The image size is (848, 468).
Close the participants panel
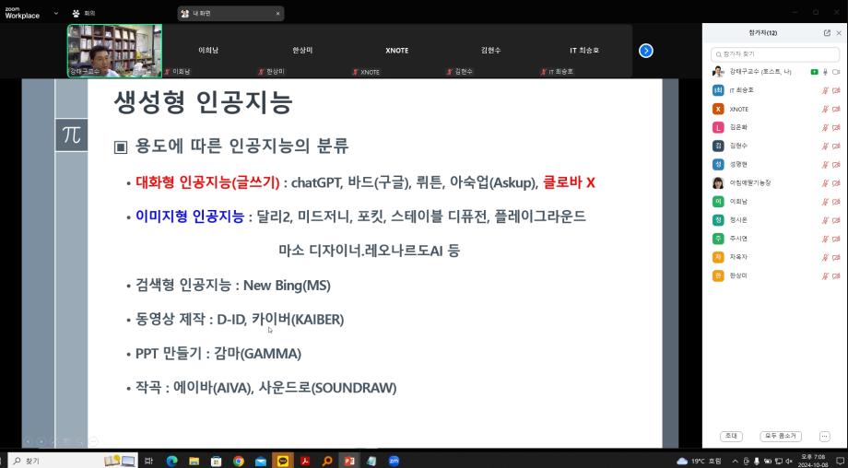839,33
